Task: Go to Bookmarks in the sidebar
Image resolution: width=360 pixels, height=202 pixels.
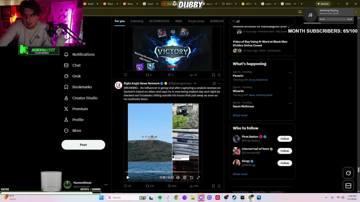Action: coord(78,87)
